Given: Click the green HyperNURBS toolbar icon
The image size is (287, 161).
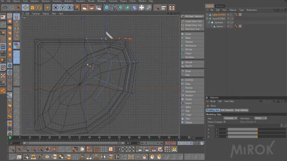Looking at the screenshot, I should pos(121,8).
